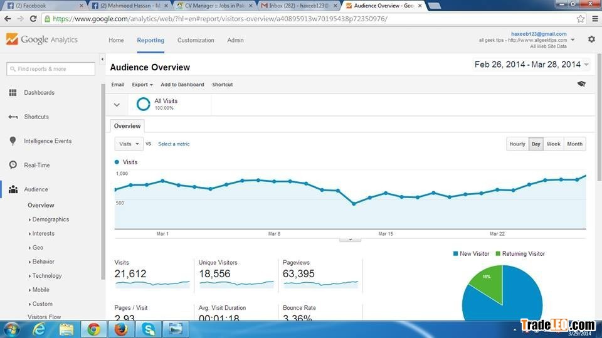This screenshot has height=338, width=602.
Task: Open the Chrome menu icon
Action: point(594,18)
